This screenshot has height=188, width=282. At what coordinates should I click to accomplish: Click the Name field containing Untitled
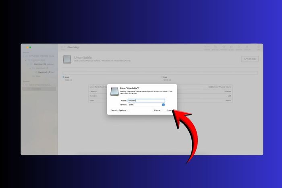(146, 101)
